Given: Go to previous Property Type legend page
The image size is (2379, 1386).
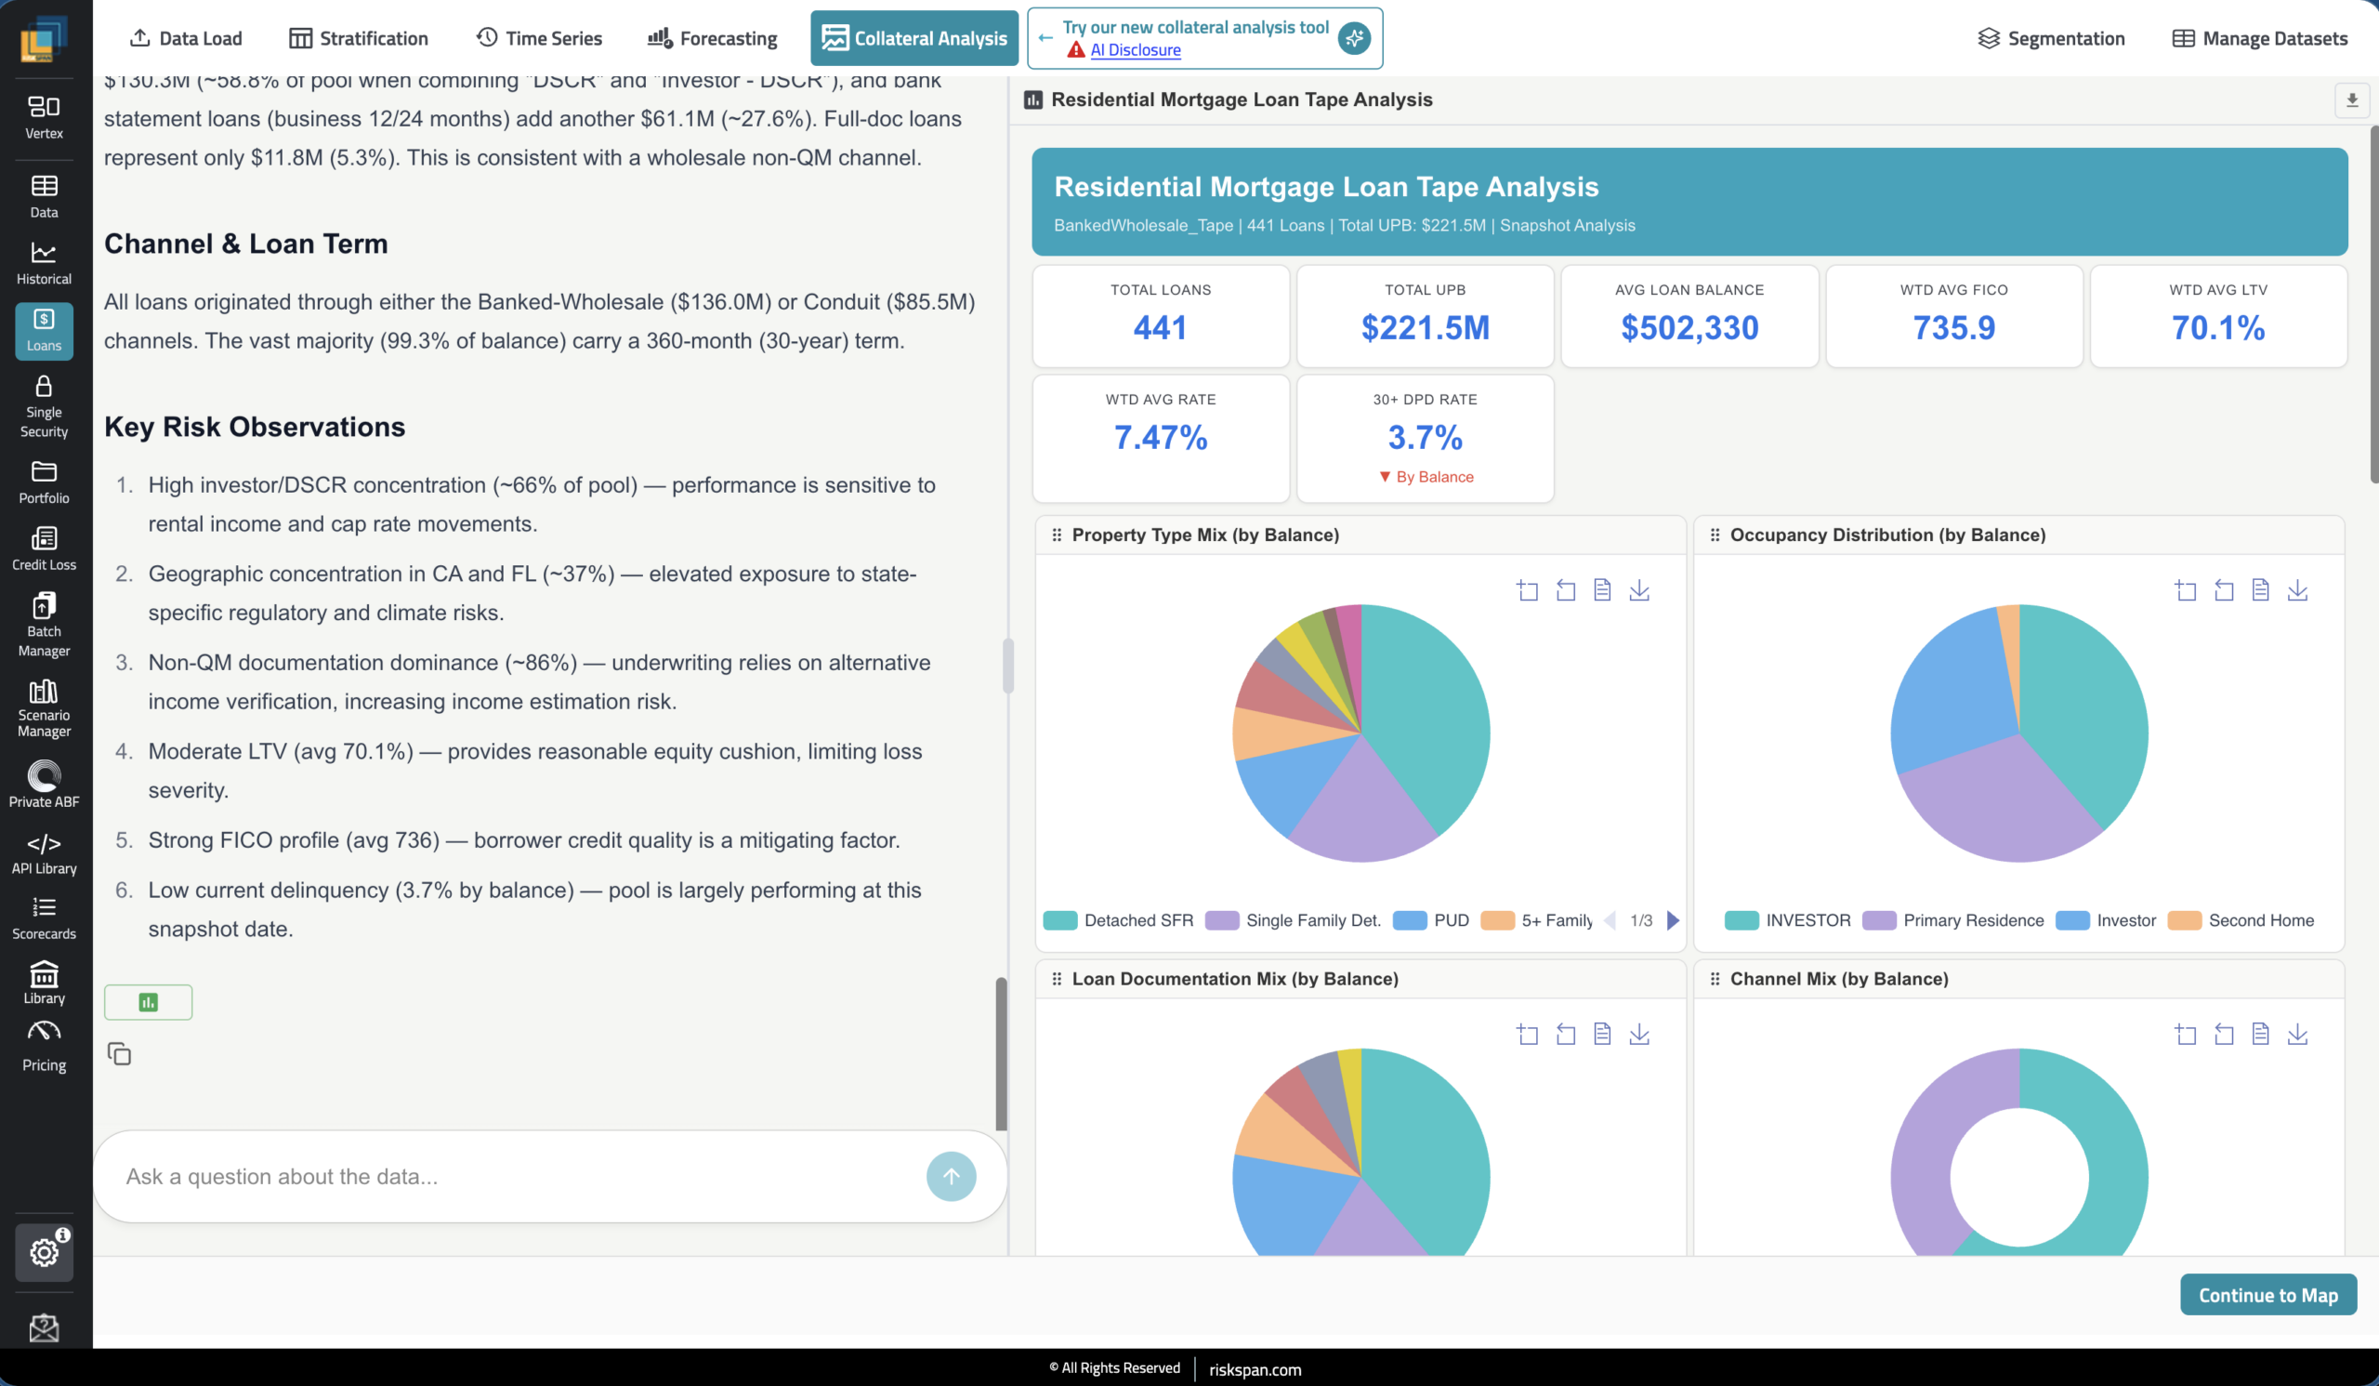Looking at the screenshot, I should (x=1610, y=920).
